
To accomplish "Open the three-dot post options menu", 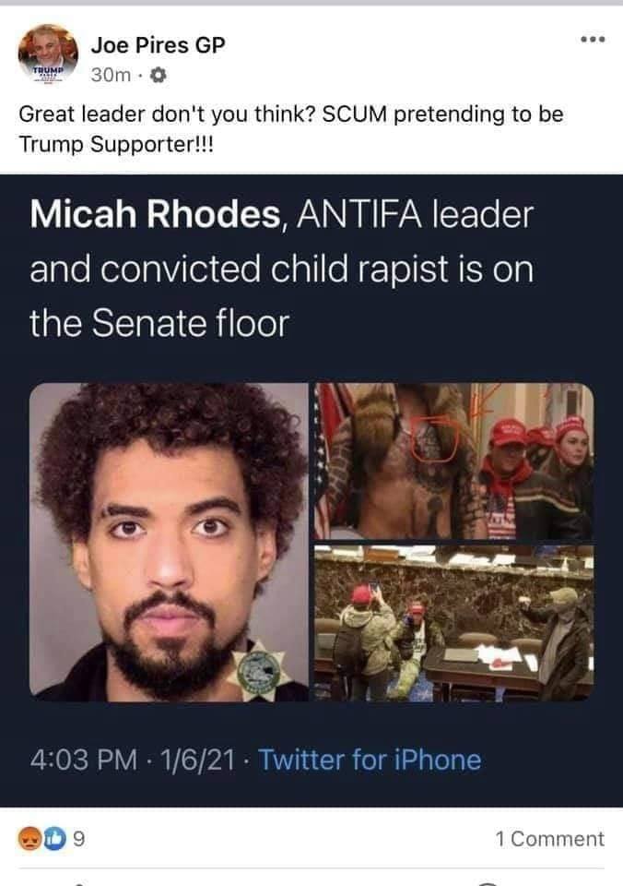I will click(594, 40).
